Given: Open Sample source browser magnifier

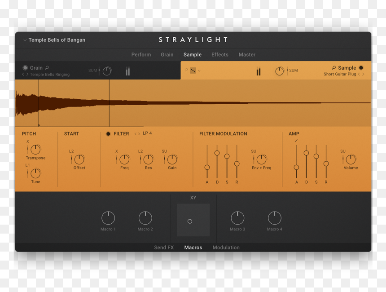Looking at the screenshot, I should pyautogui.click(x=334, y=67).
